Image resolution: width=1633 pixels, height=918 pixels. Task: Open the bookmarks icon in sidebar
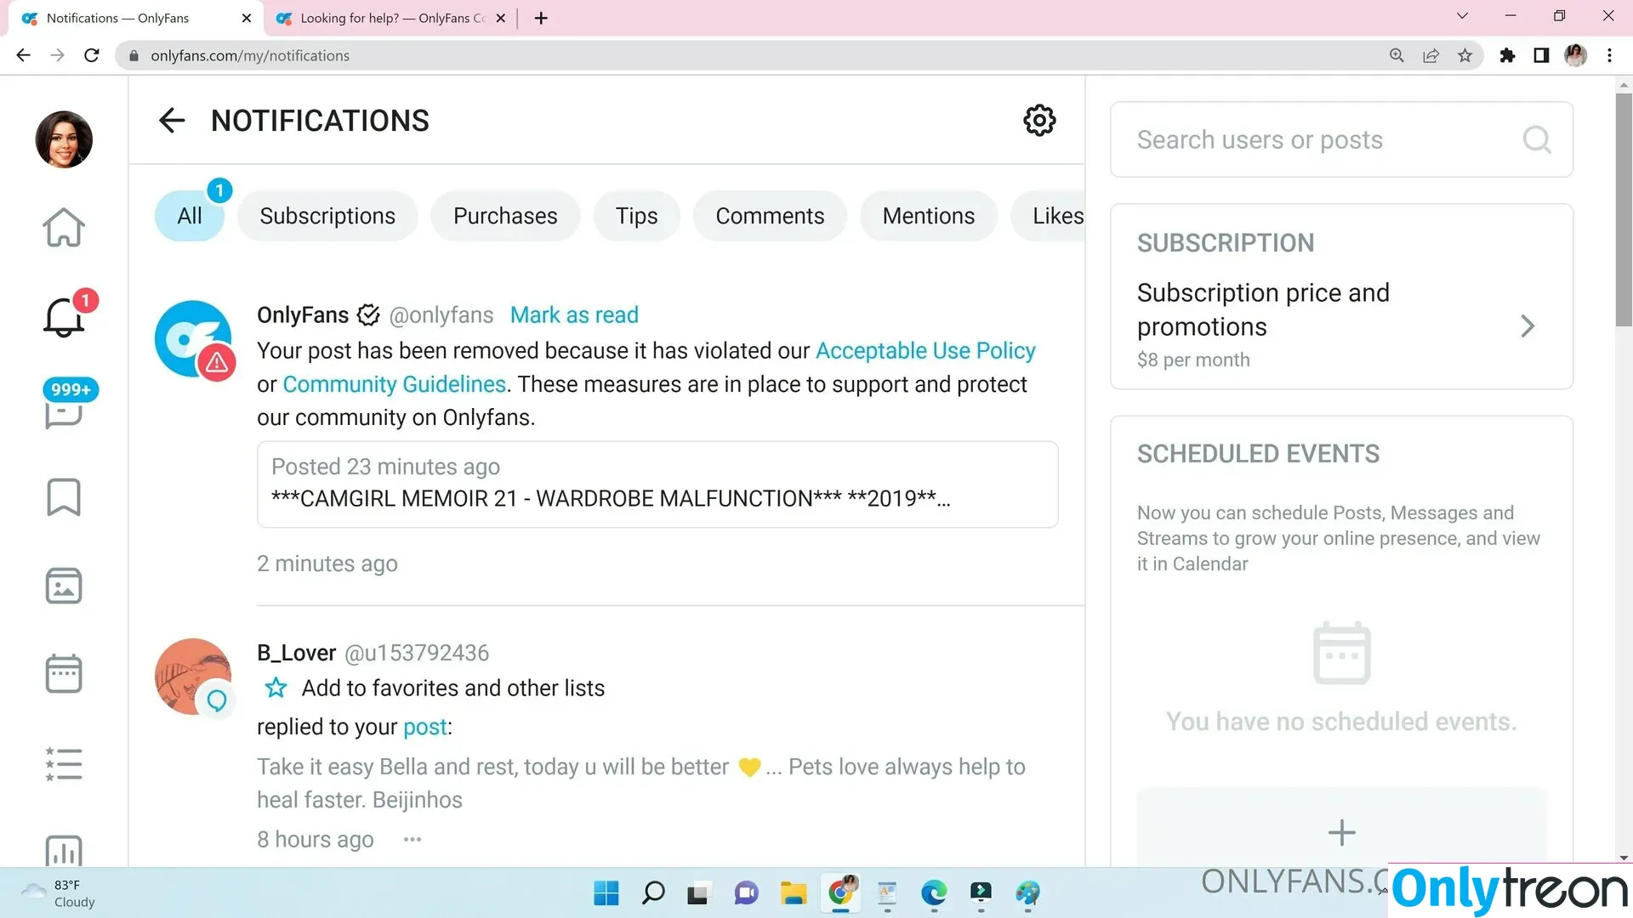(64, 496)
